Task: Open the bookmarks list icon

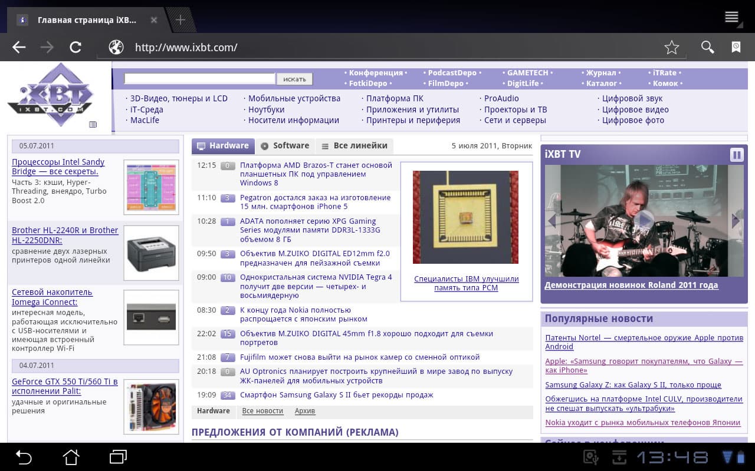Action: [736, 48]
